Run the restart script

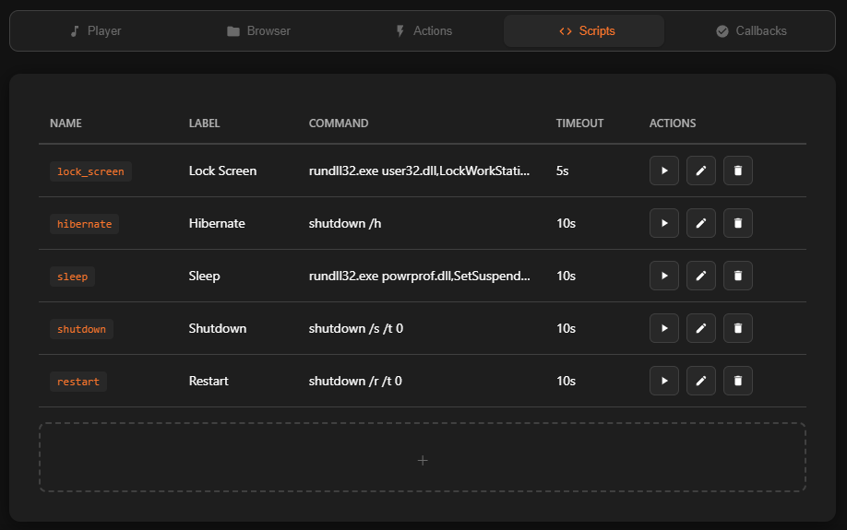[x=664, y=381]
